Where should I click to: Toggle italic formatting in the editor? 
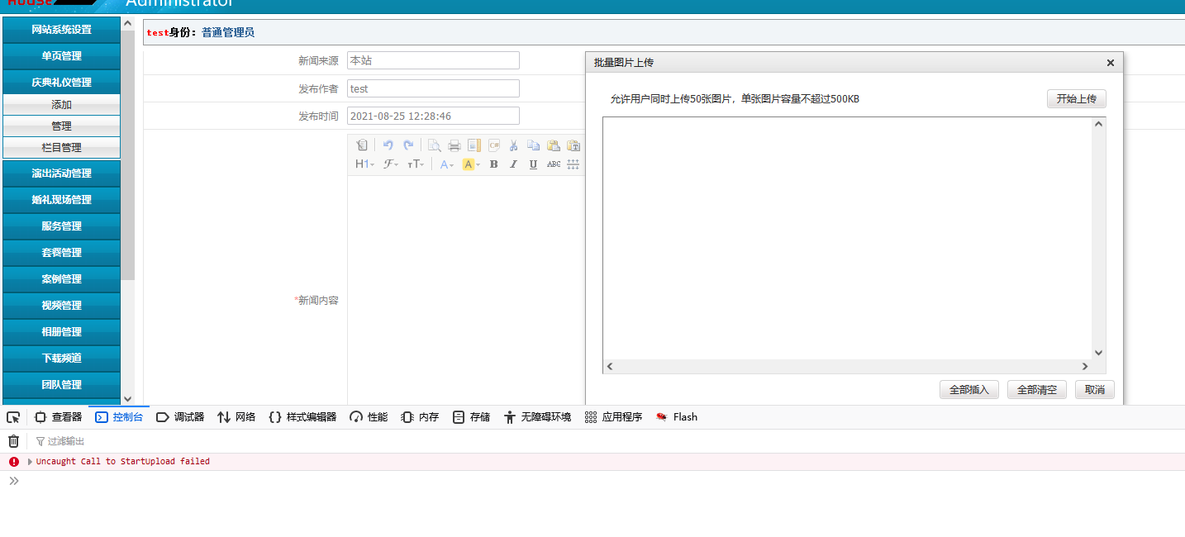point(513,164)
